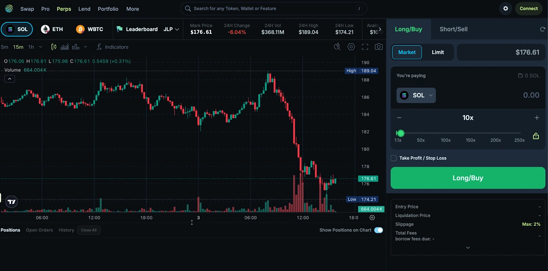Toggle Show Positions on Chart switch
The image size is (548, 271).
[x=378, y=230]
